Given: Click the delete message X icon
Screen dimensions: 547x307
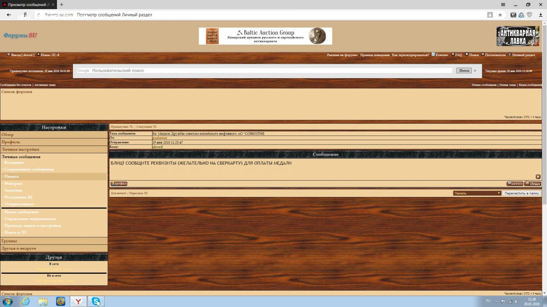Looking at the screenshot, I should click(538, 176).
